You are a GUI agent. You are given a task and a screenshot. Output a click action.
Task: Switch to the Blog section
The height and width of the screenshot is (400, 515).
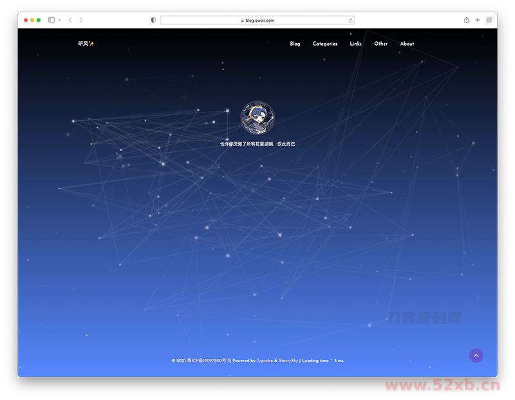coord(295,44)
